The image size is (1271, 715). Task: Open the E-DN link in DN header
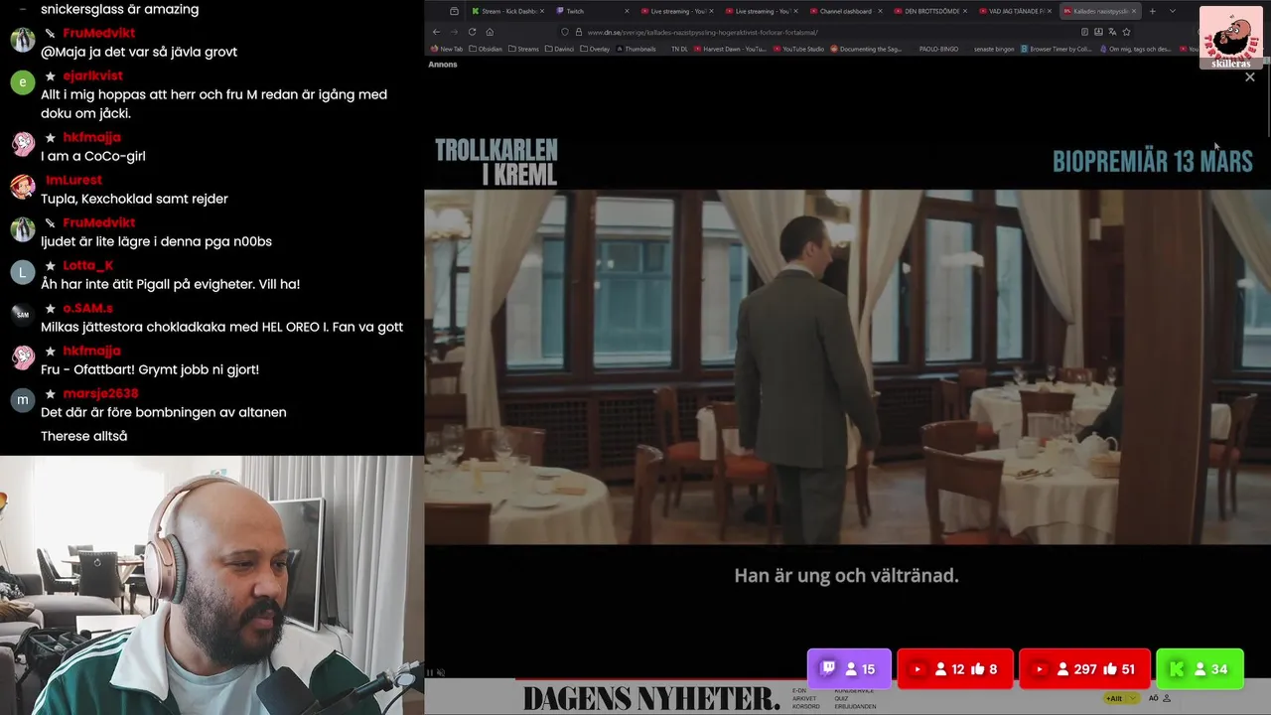click(799, 690)
